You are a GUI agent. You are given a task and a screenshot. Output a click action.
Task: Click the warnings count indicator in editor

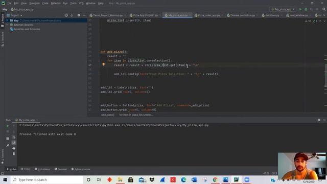[308, 21]
